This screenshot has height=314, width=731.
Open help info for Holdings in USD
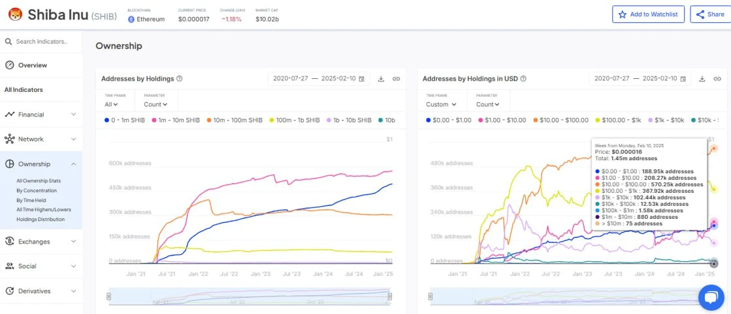[x=523, y=79]
